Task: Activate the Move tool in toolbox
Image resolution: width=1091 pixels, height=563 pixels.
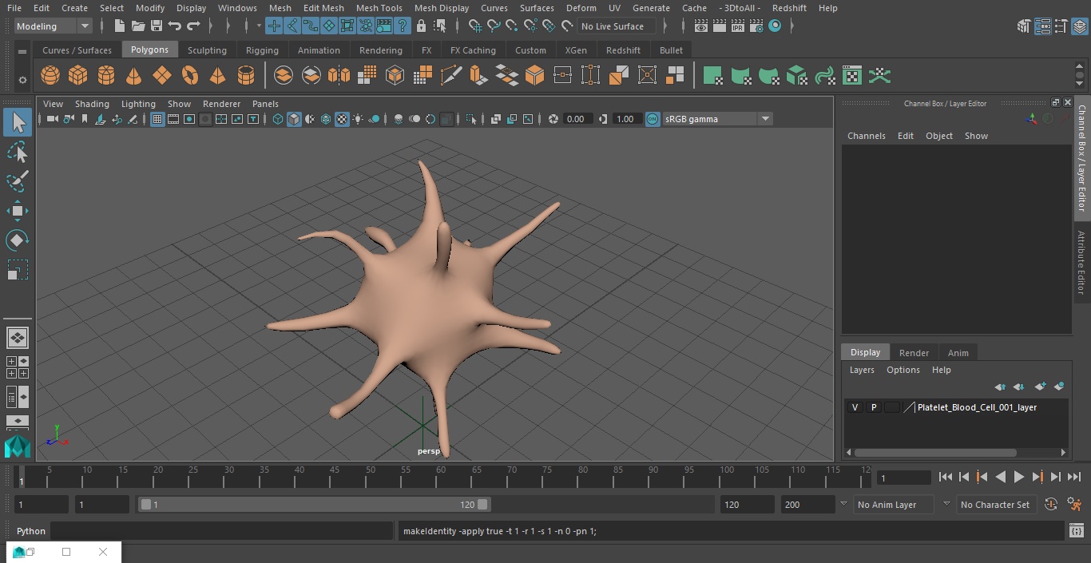Action: pos(18,211)
